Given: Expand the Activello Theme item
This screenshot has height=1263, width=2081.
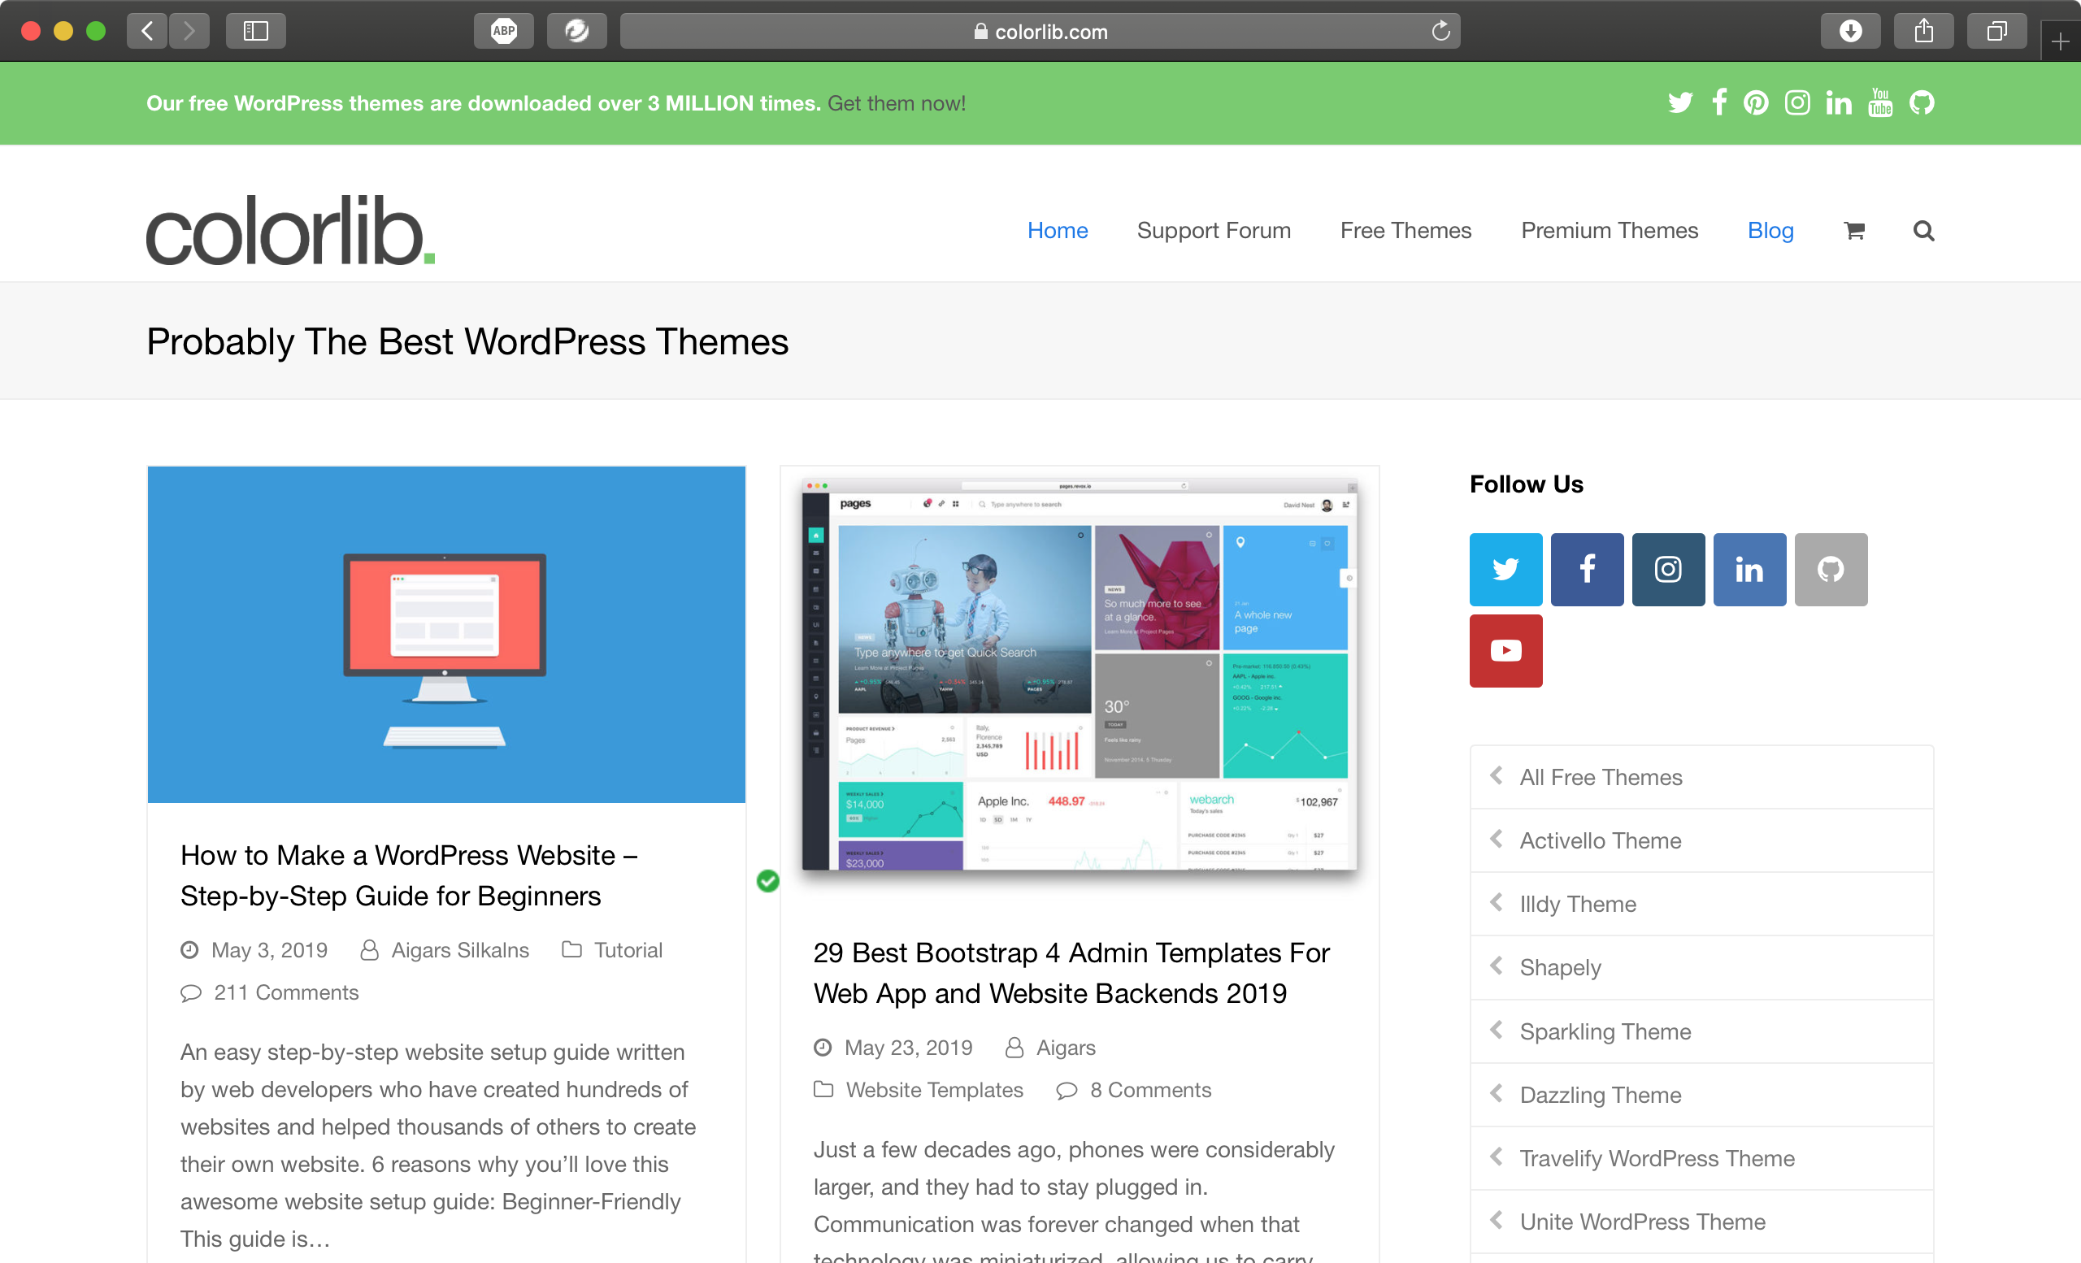Looking at the screenshot, I should tap(1497, 840).
